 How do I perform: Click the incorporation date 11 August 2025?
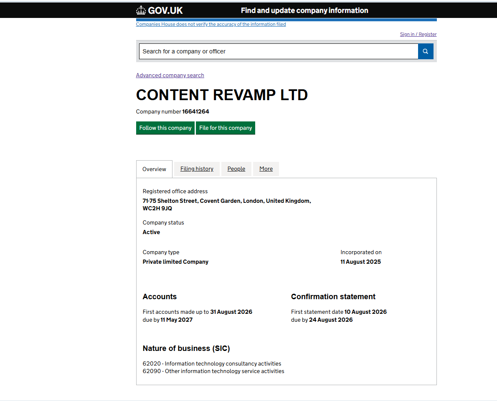361,262
